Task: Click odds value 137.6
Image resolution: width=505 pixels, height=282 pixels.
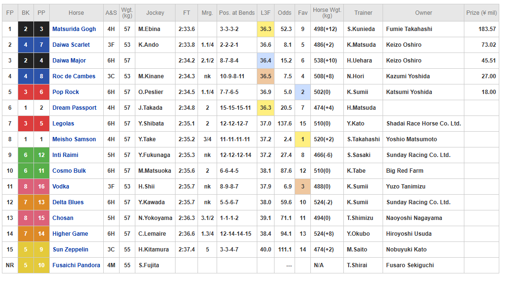Action: click(285, 123)
